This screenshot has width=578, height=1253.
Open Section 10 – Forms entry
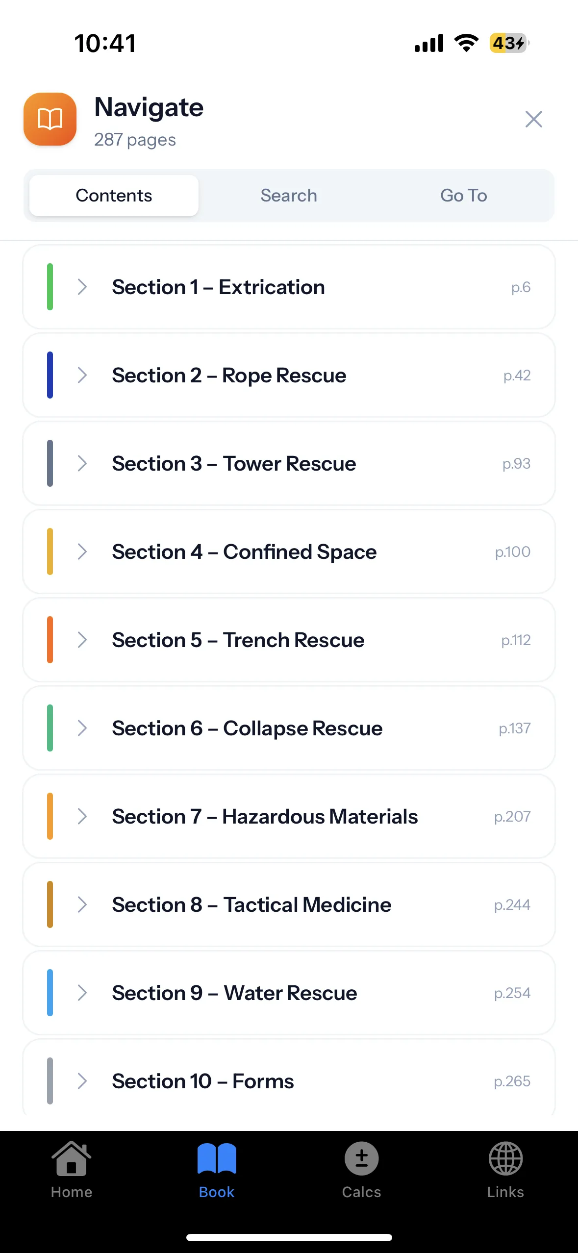click(x=203, y=1081)
